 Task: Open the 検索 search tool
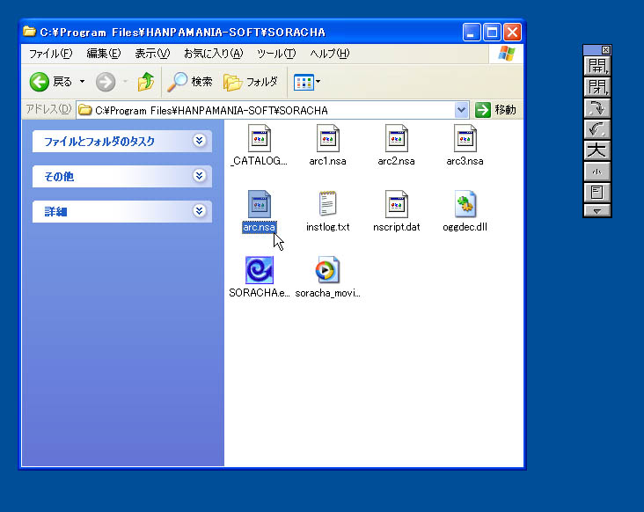[190, 82]
